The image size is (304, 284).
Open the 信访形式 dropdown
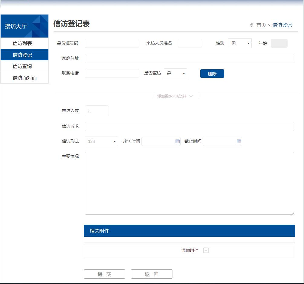[x=101, y=141]
